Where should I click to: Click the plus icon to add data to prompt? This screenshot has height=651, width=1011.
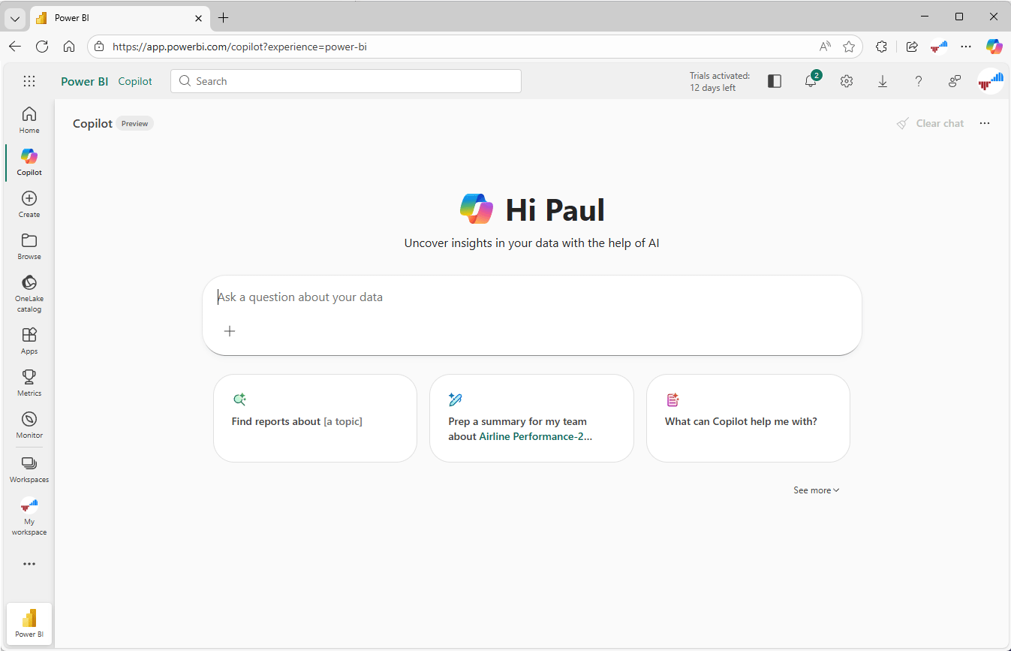click(230, 331)
